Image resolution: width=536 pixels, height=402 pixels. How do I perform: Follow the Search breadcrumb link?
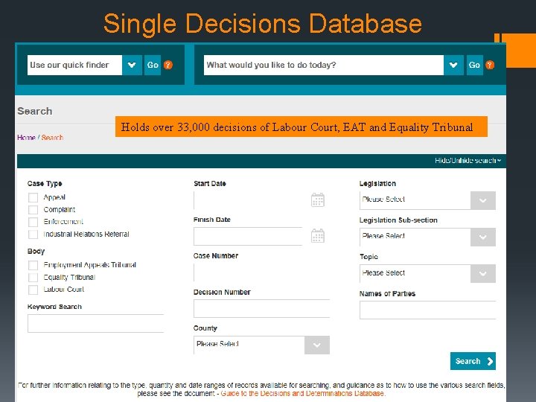click(52, 138)
